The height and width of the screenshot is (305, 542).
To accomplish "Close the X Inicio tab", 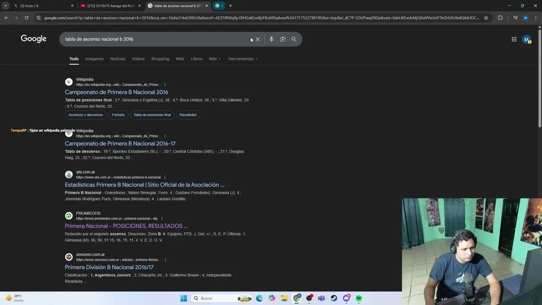I will tap(72, 6).
